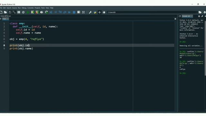206x116 pixels.
Task: Create a new file with the toolbar icon
Action: point(1,12)
